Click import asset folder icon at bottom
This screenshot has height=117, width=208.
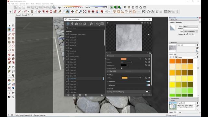point(74,95)
